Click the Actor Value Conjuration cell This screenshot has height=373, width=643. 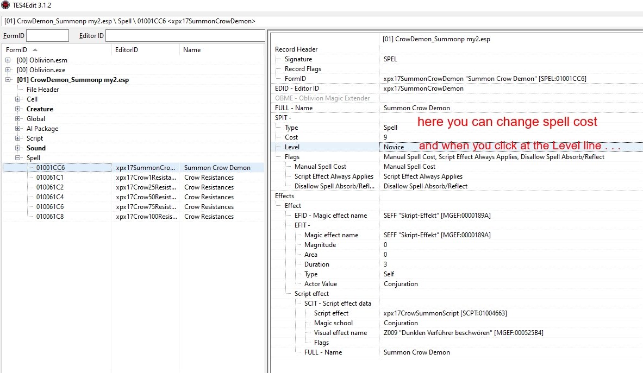click(401, 284)
